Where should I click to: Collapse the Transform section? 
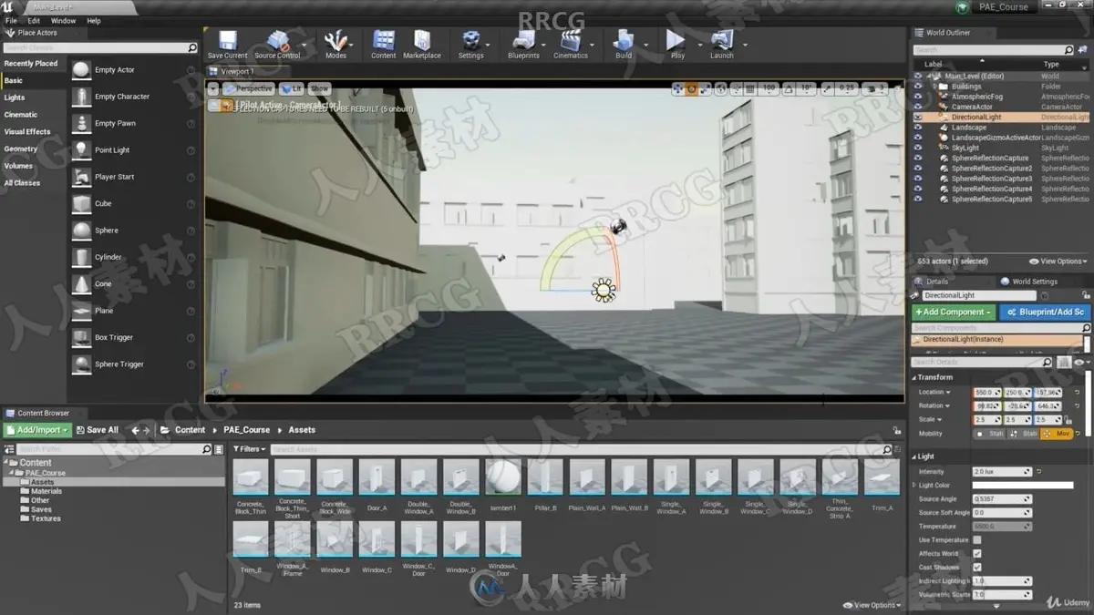pyautogui.click(x=913, y=377)
